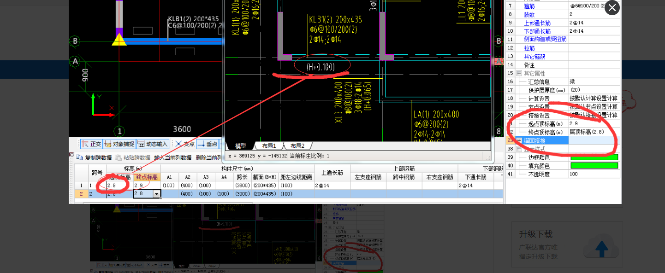
Task: Click 删除当前列 button in span toolbar
Action: (209, 157)
